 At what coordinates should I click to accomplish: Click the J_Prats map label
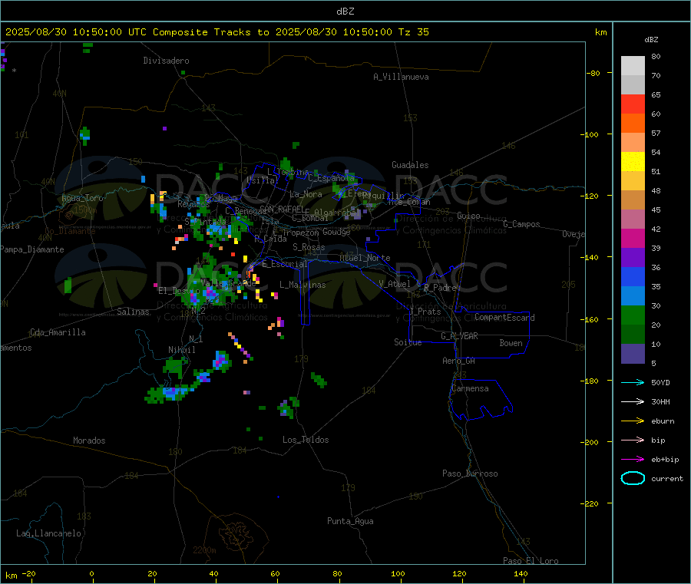tap(425, 312)
